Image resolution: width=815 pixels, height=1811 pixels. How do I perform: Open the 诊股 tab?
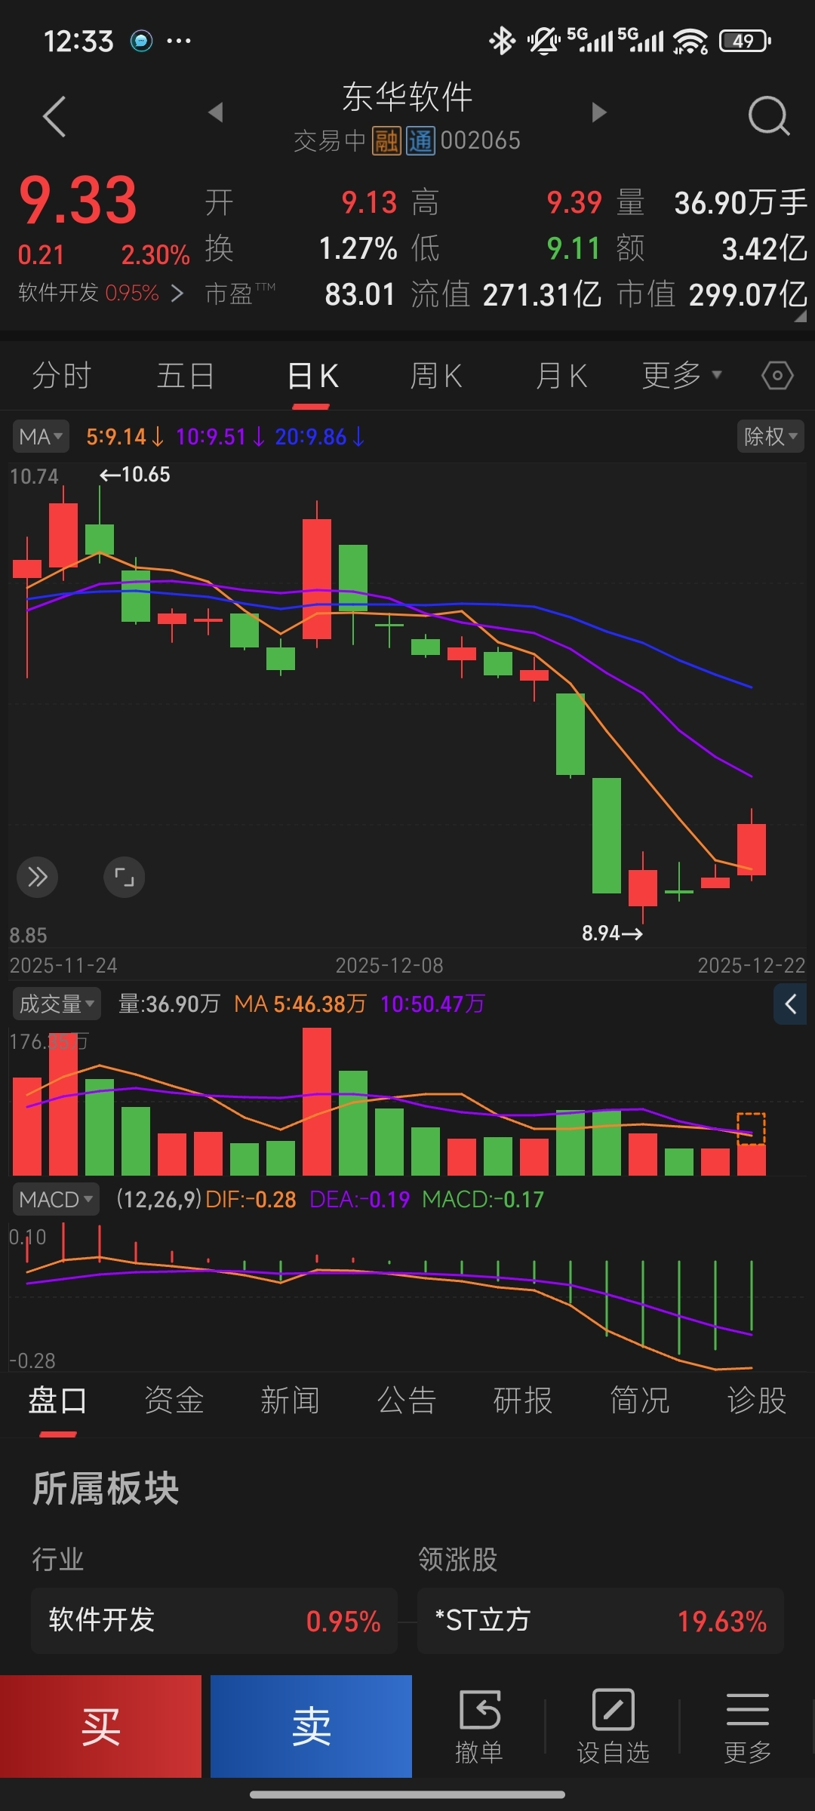point(757,1401)
